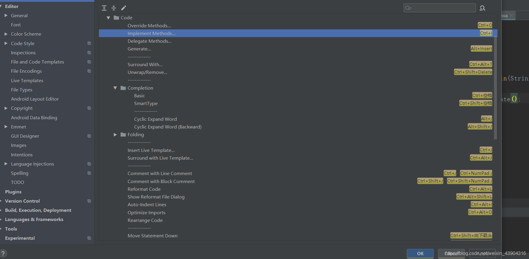The image size is (529, 259).
Task: Expand the General settings node
Action: pos(6,15)
